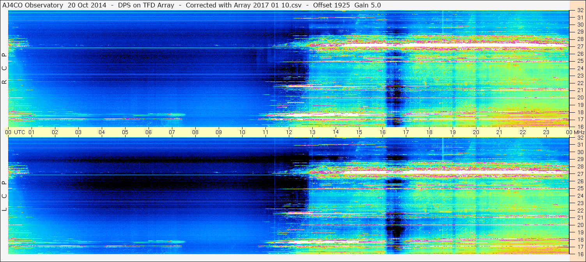586x262 pixels.
Task: Click the AJ4CO Observatory title text
Action: [33, 5]
